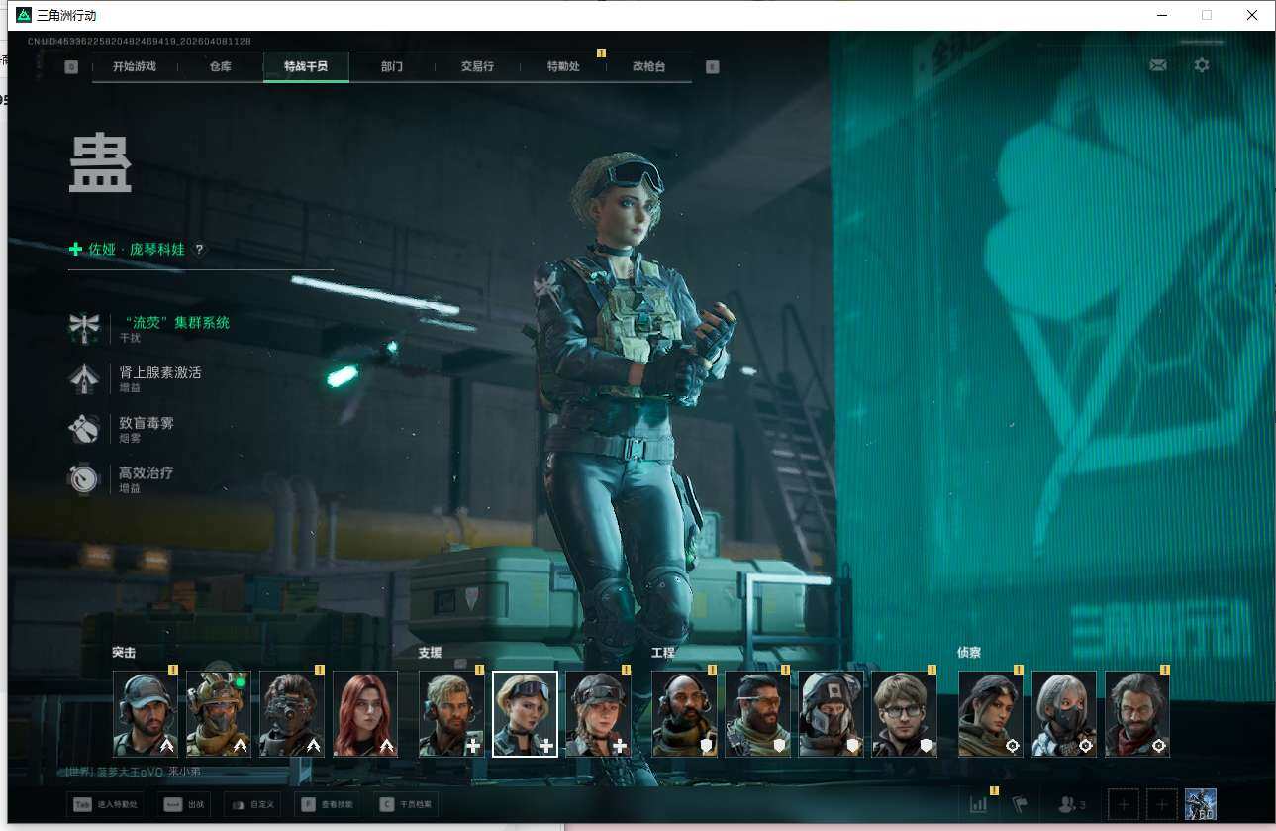Select the 突击 operator wearing tactical helmet

(219, 714)
